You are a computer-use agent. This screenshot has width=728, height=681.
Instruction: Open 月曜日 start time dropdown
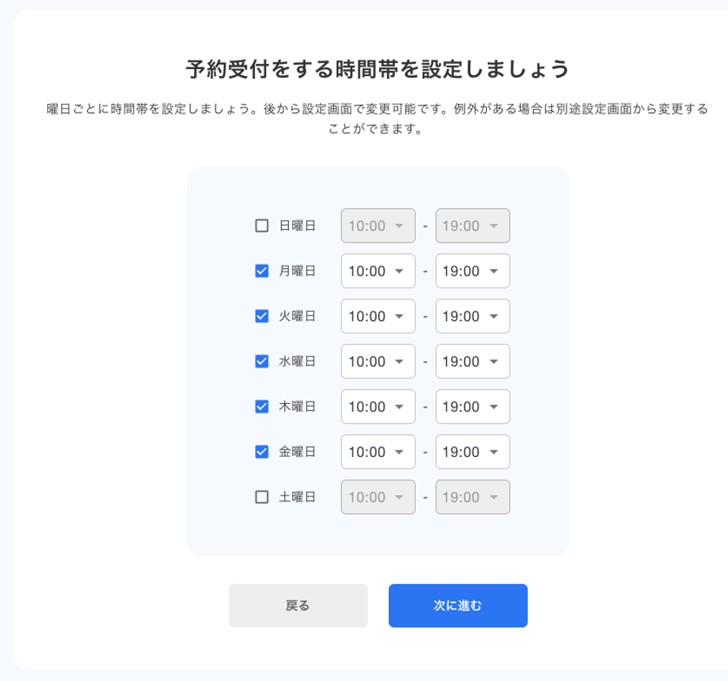click(378, 271)
